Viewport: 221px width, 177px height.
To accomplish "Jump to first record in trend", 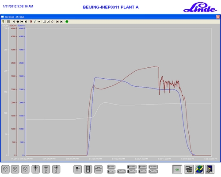I will pyautogui.click(x=14, y=22).
